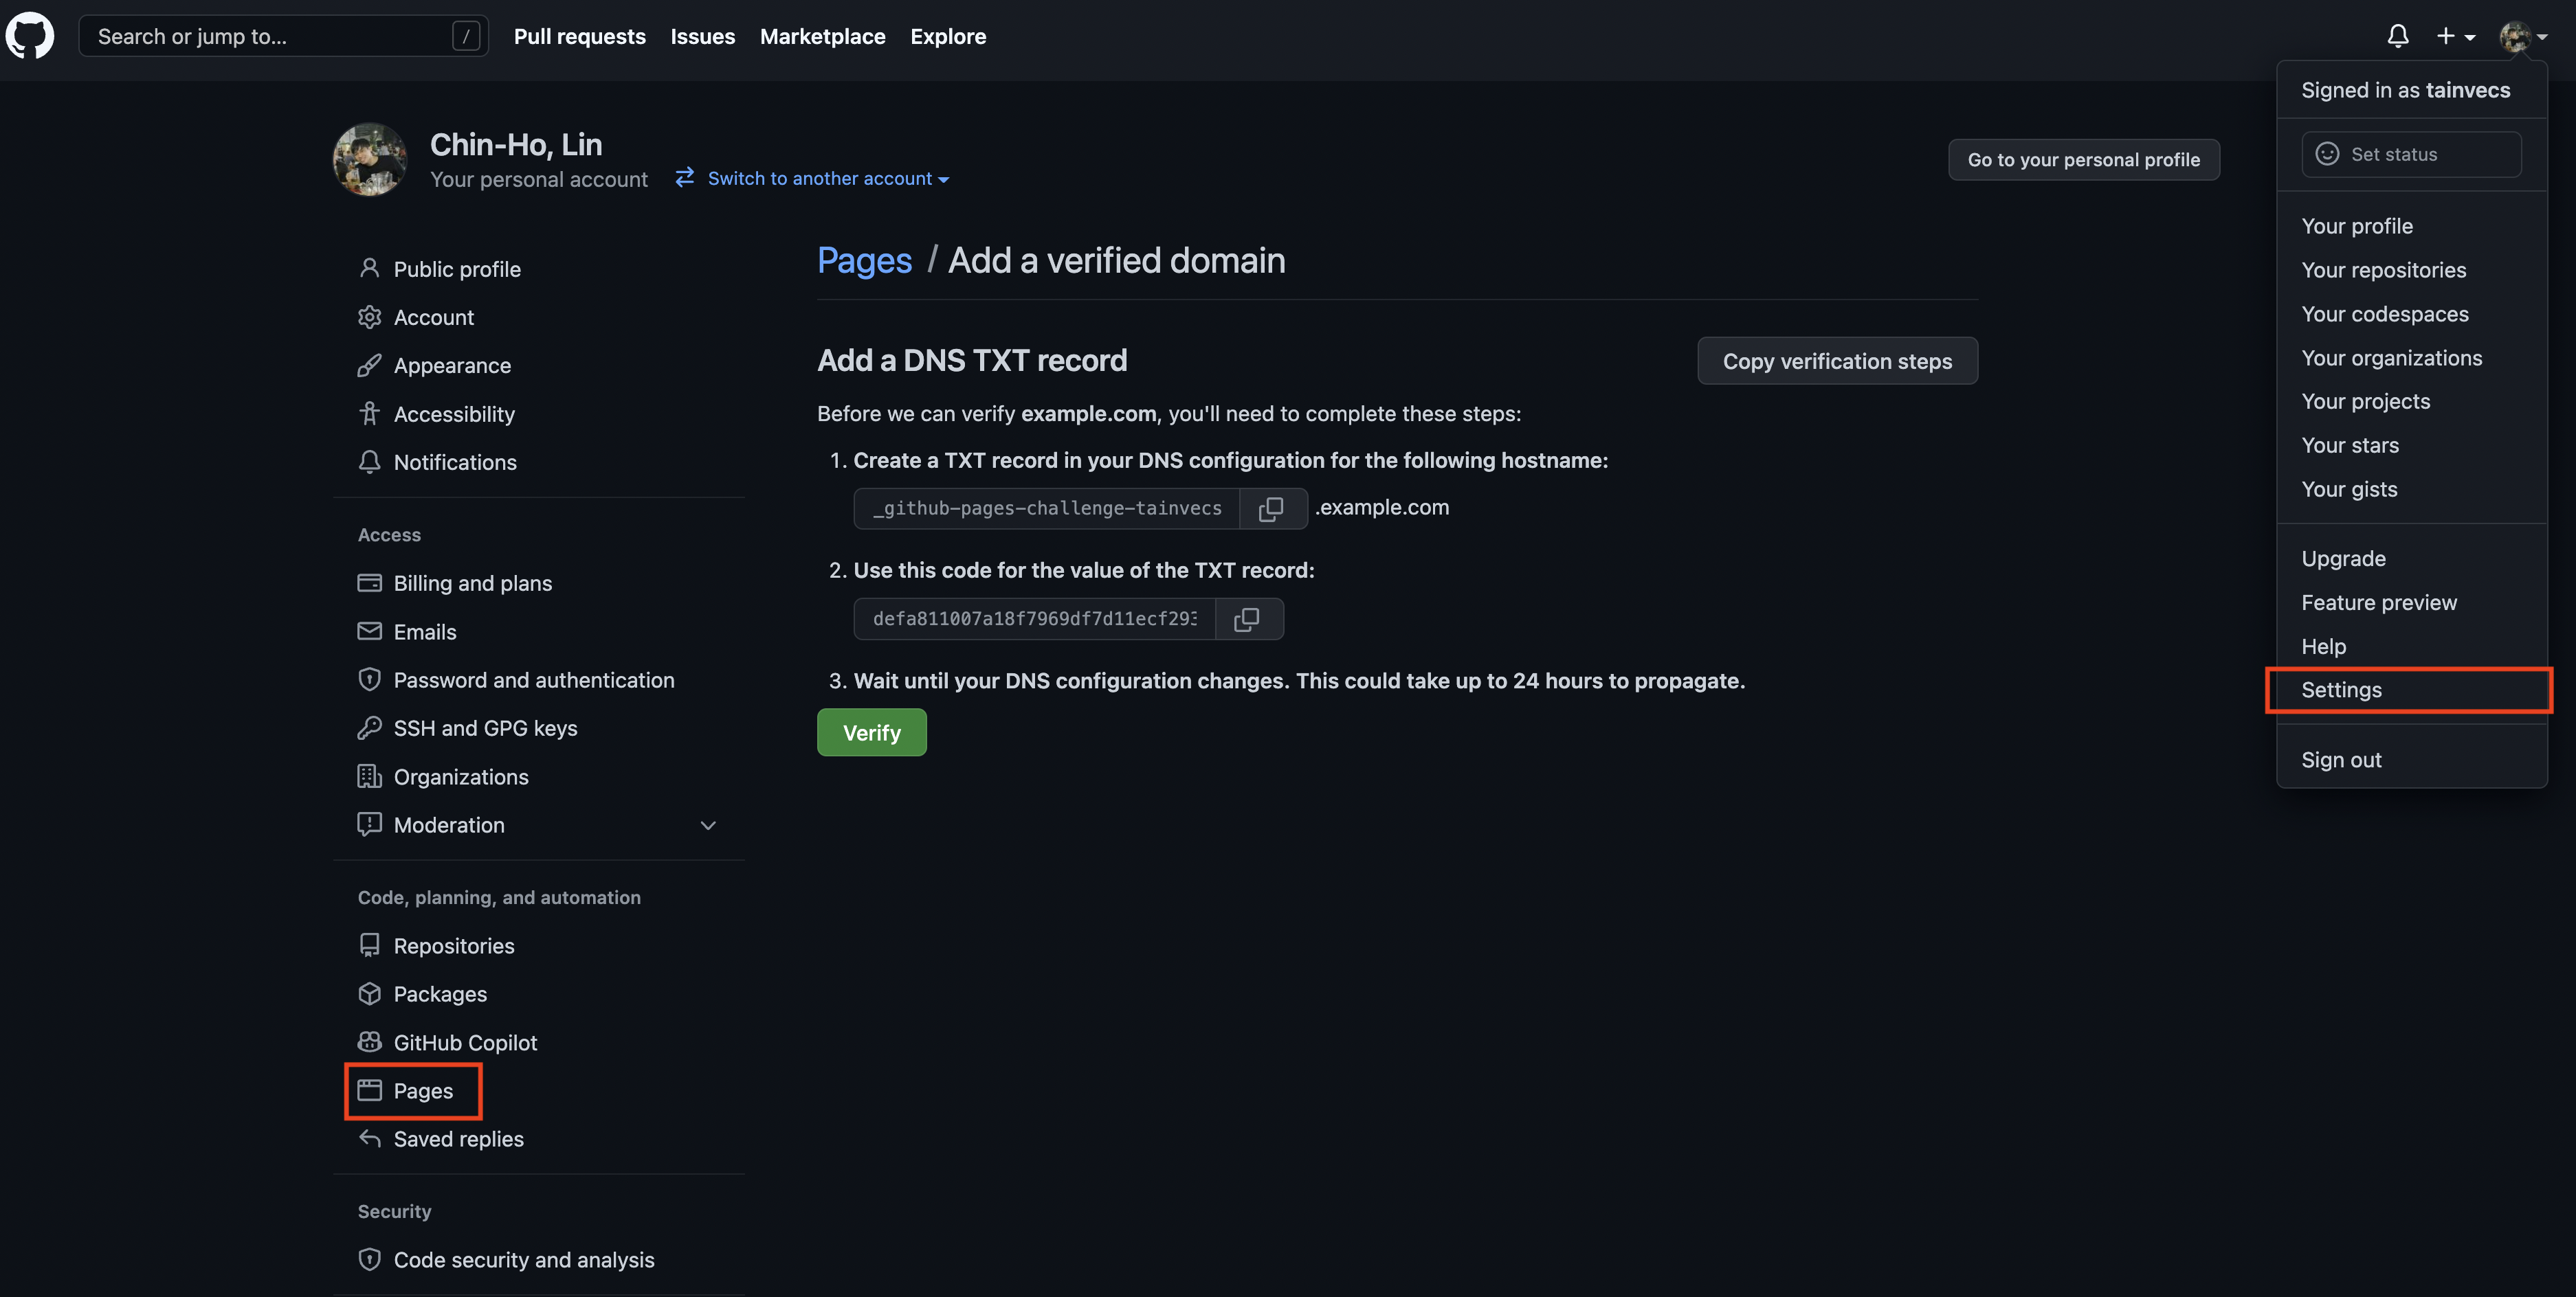Open the notifications bell icon

point(2397,36)
